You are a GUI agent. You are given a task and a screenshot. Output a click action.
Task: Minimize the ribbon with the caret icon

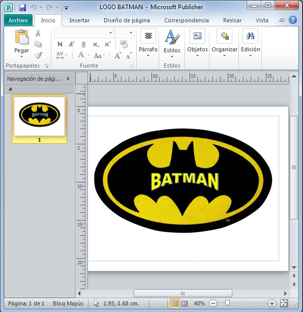click(x=282, y=20)
